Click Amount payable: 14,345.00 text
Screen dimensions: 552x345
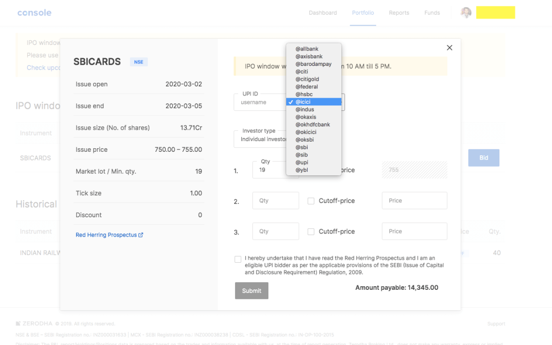click(397, 288)
